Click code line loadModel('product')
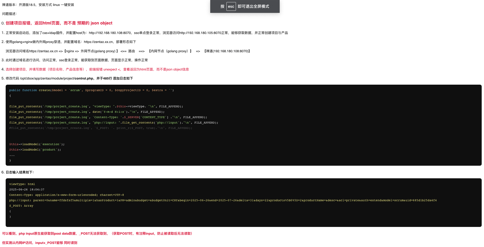The height and width of the screenshot is (247, 484). [35, 150]
